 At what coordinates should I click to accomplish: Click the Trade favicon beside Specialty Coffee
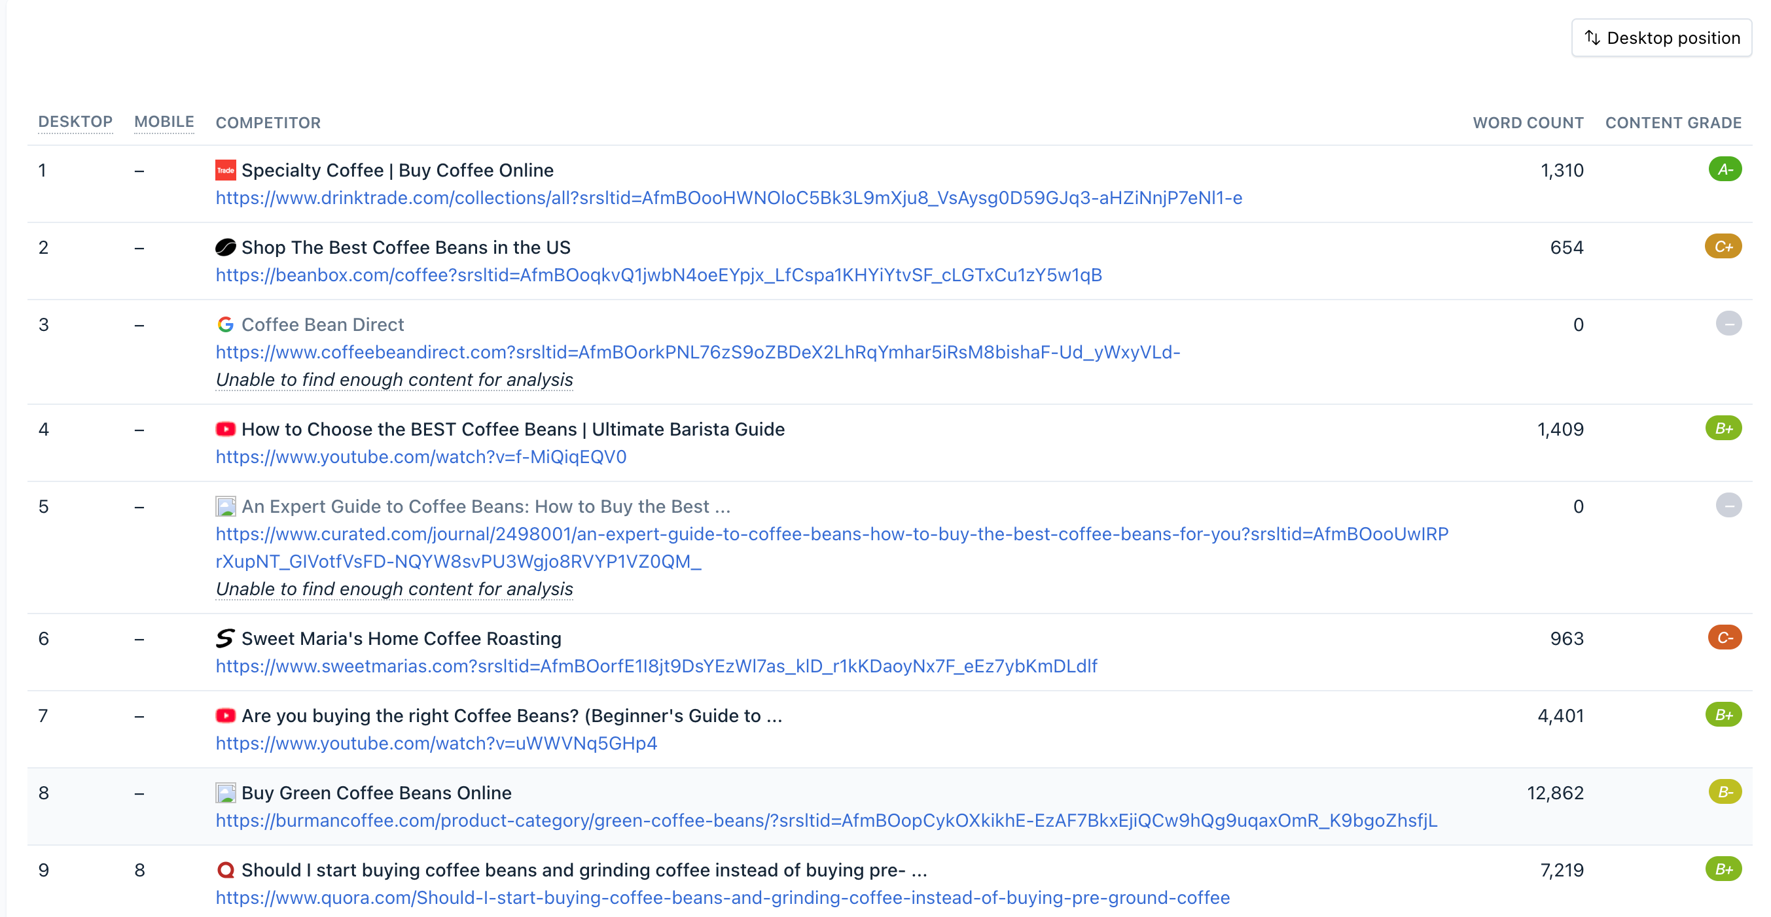pyautogui.click(x=225, y=169)
